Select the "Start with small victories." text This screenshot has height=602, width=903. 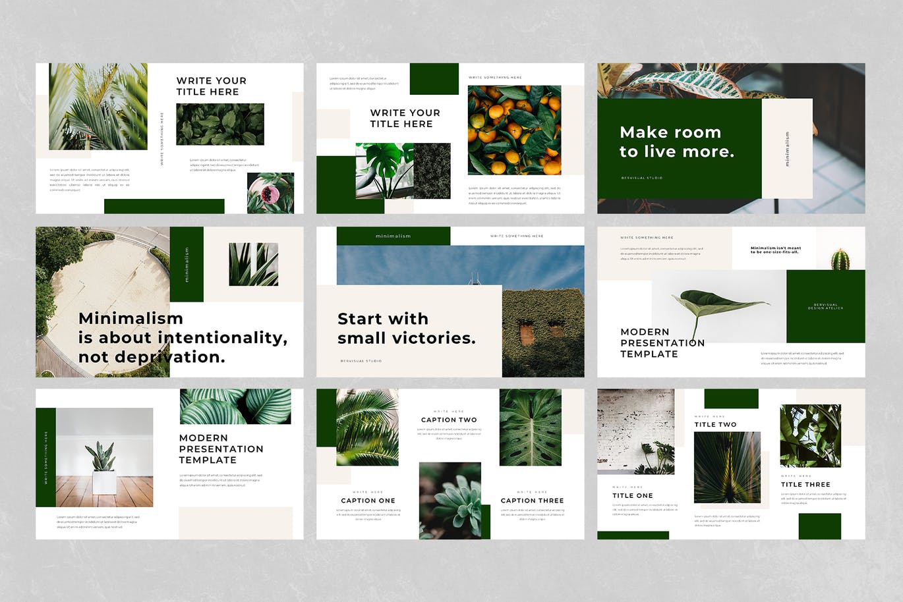406,328
